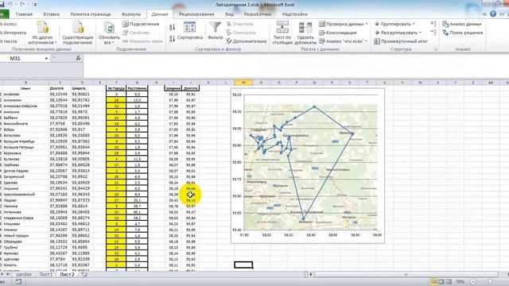The image size is (509, 286).
Task: Open Дополнительно advanced filter
Action: point(247,41)
